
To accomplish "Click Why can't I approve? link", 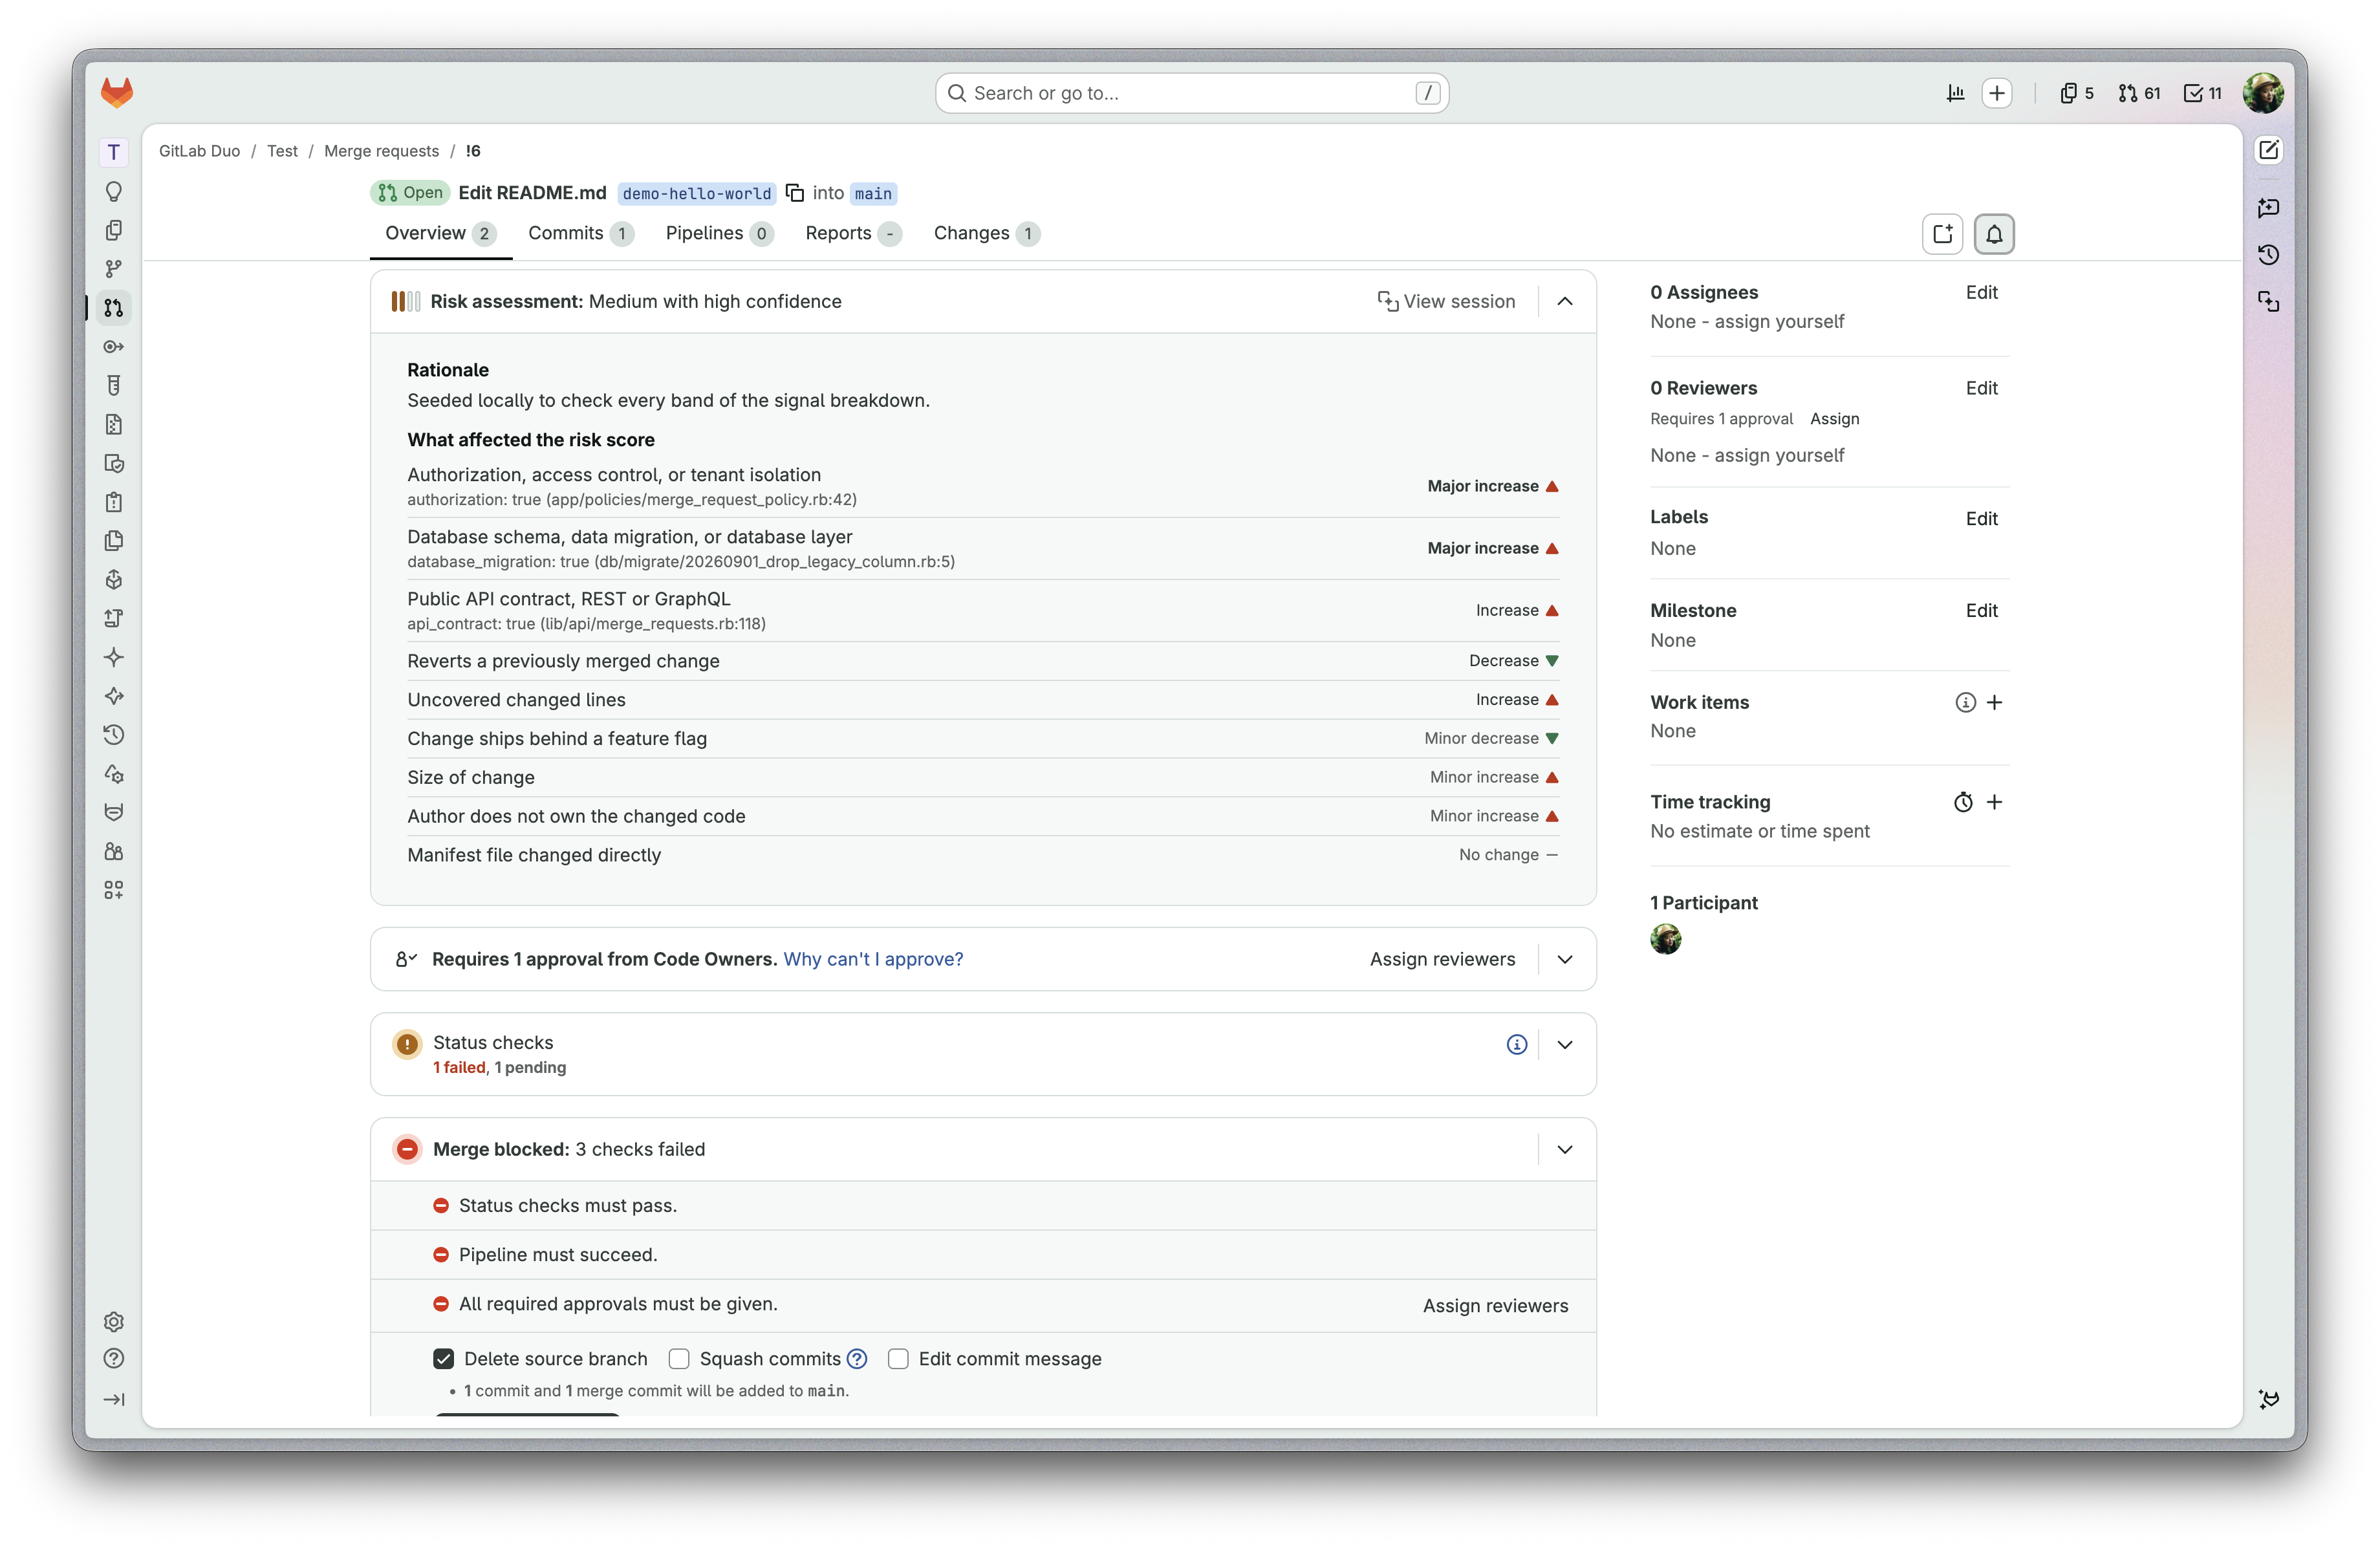I will coord(873,959).
